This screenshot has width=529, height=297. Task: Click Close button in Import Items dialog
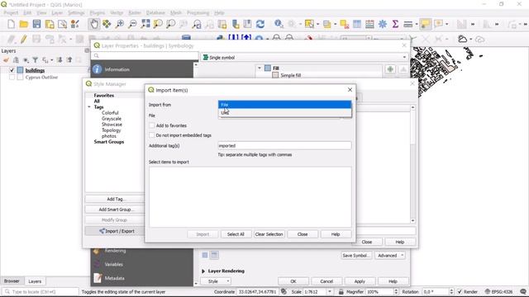point(303,234)
